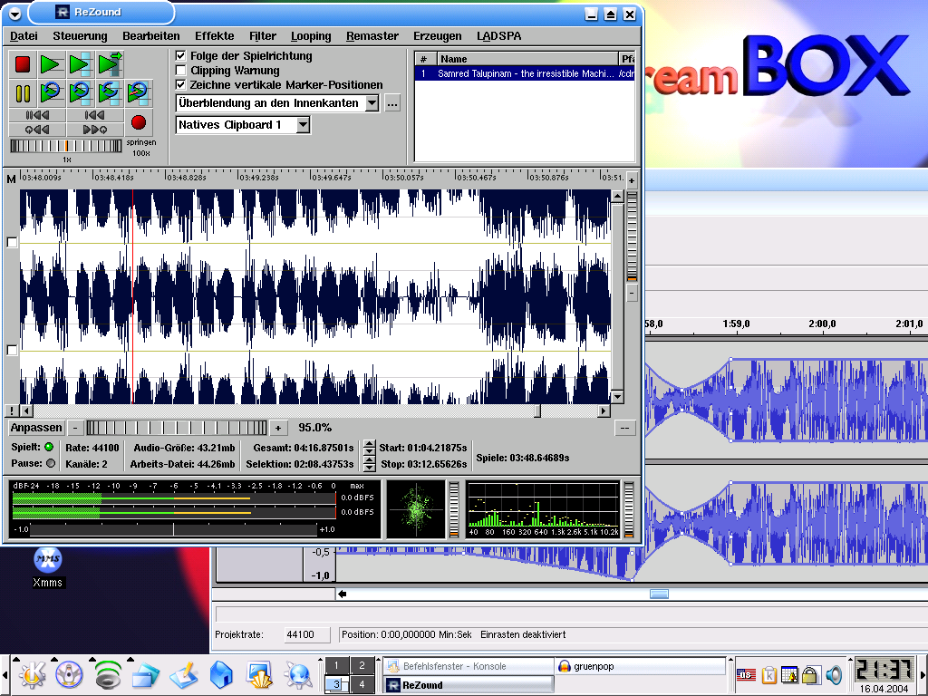Click the first green Play button
Viewport: 928px width, 696px height.
pos(51,64)
